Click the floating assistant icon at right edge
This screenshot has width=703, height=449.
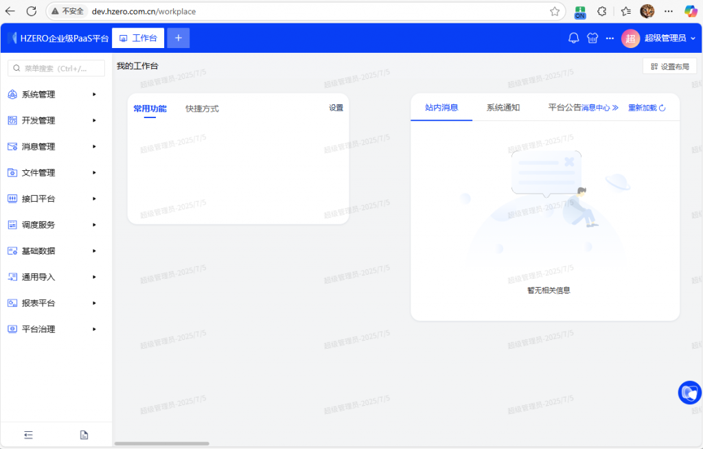689,393
